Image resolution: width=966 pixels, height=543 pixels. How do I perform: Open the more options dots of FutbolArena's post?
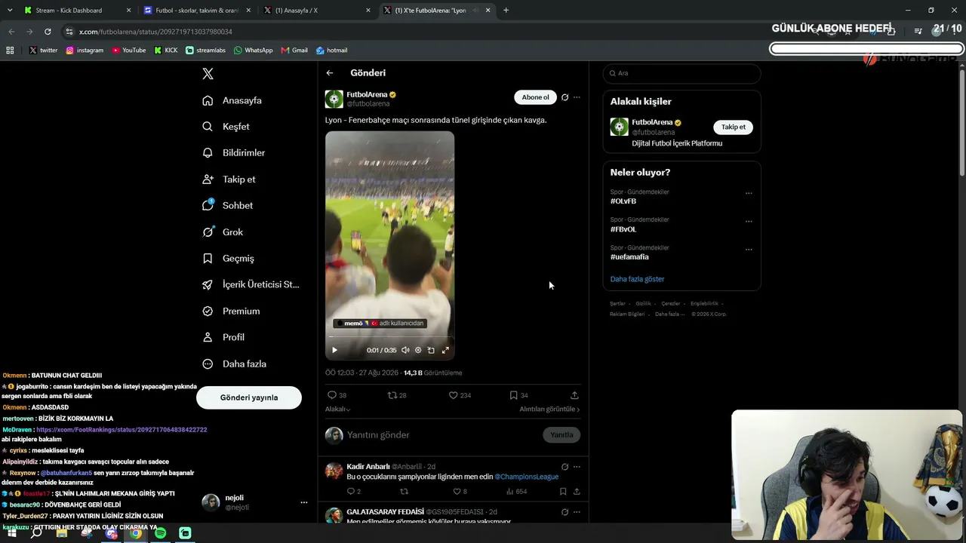pos(577,97)
